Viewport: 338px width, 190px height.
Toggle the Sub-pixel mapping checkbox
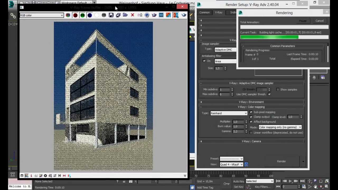click(251, 112)
